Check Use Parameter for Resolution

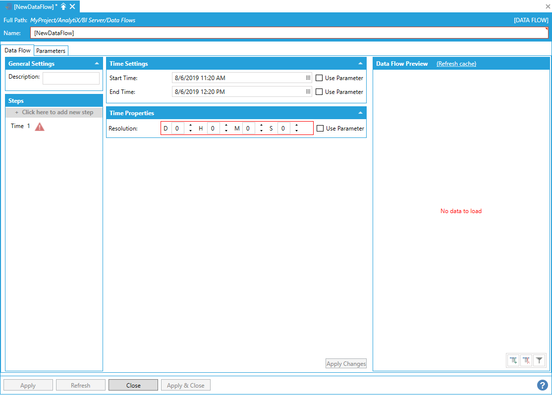(320, 129)
